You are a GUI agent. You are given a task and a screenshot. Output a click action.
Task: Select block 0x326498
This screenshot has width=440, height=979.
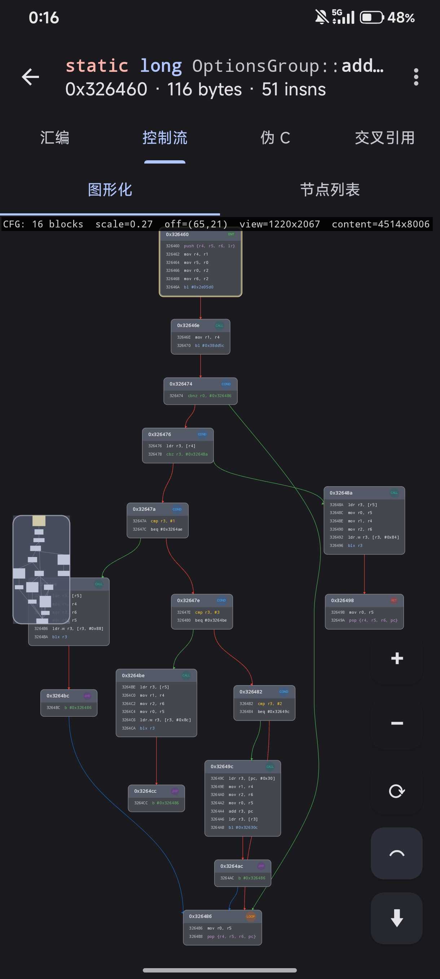coord(365,612)
